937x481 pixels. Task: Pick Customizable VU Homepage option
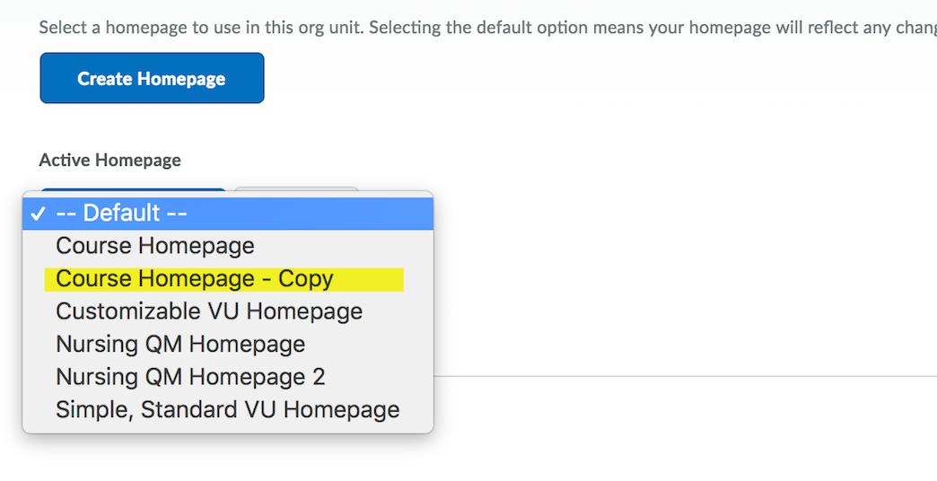(x=209, y=311)
